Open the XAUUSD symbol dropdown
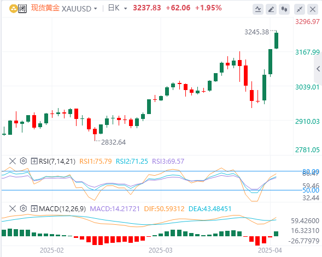 pos(96,9)
